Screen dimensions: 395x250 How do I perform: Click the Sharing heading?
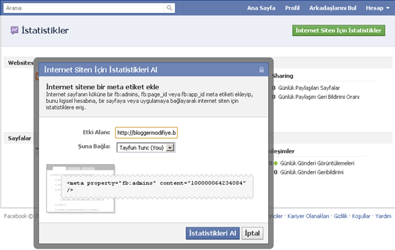(x=282, y=76)
